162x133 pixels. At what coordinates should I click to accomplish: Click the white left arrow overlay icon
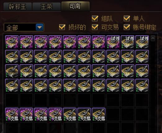tap(12, 76)
